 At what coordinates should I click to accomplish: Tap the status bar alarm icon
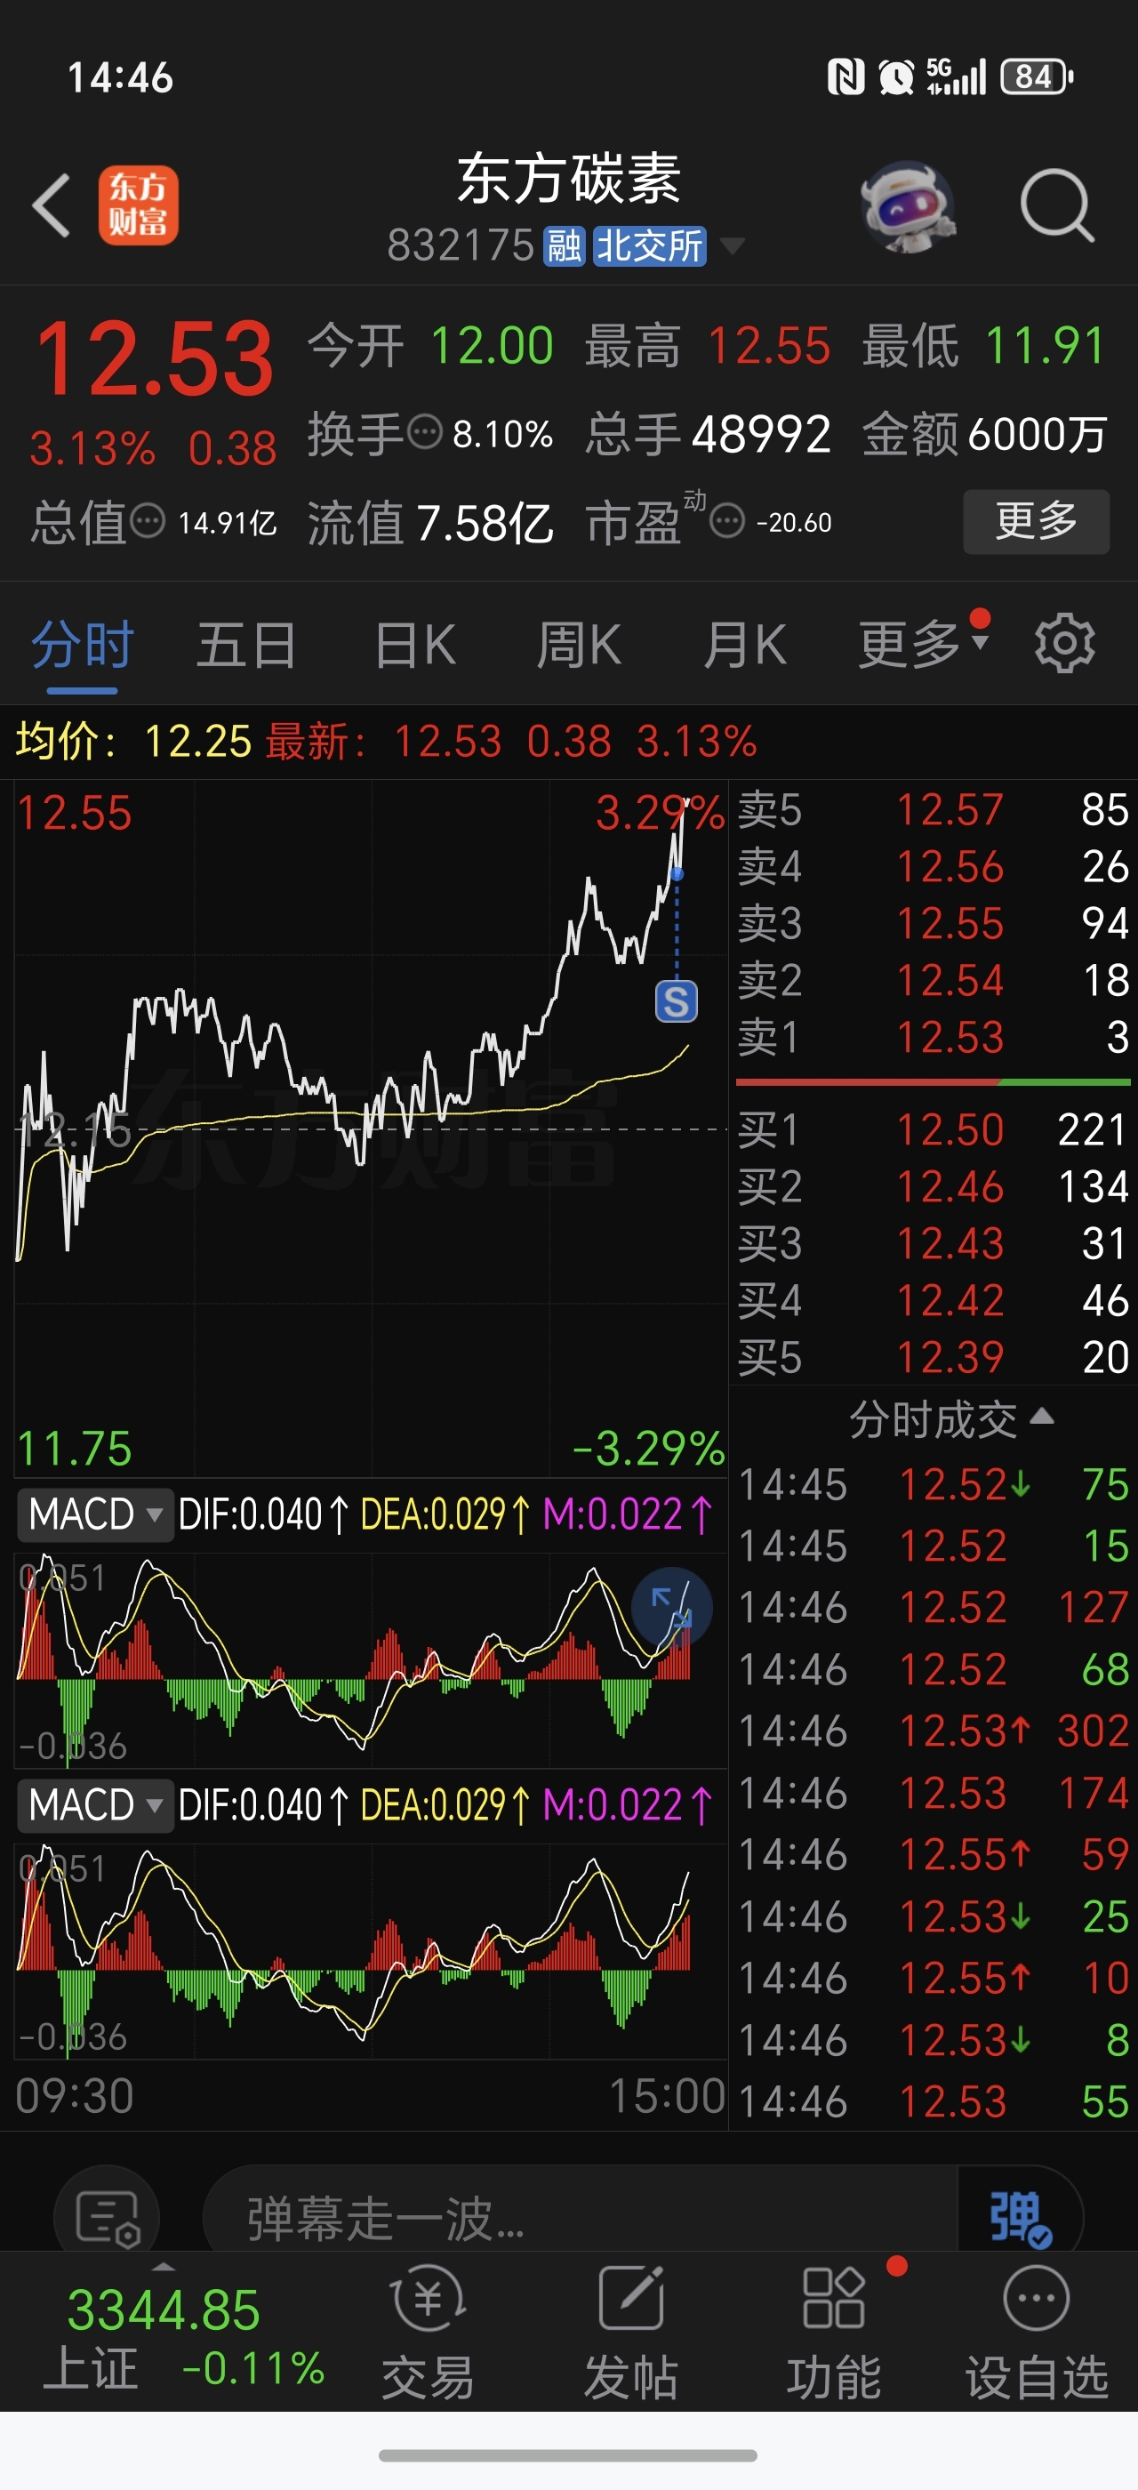coord(895,76)
